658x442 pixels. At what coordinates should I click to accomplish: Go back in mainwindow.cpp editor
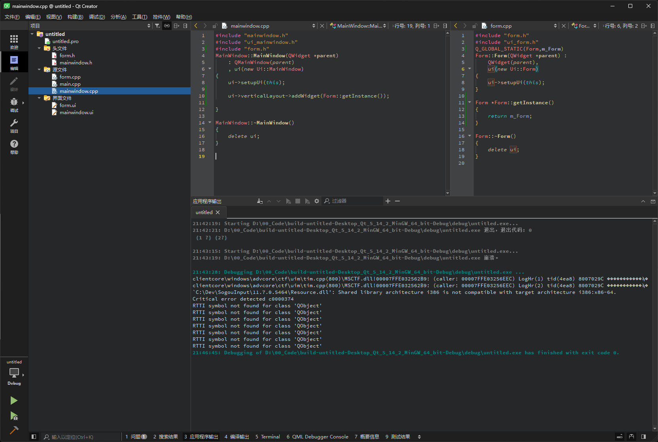tap(196, 26)
